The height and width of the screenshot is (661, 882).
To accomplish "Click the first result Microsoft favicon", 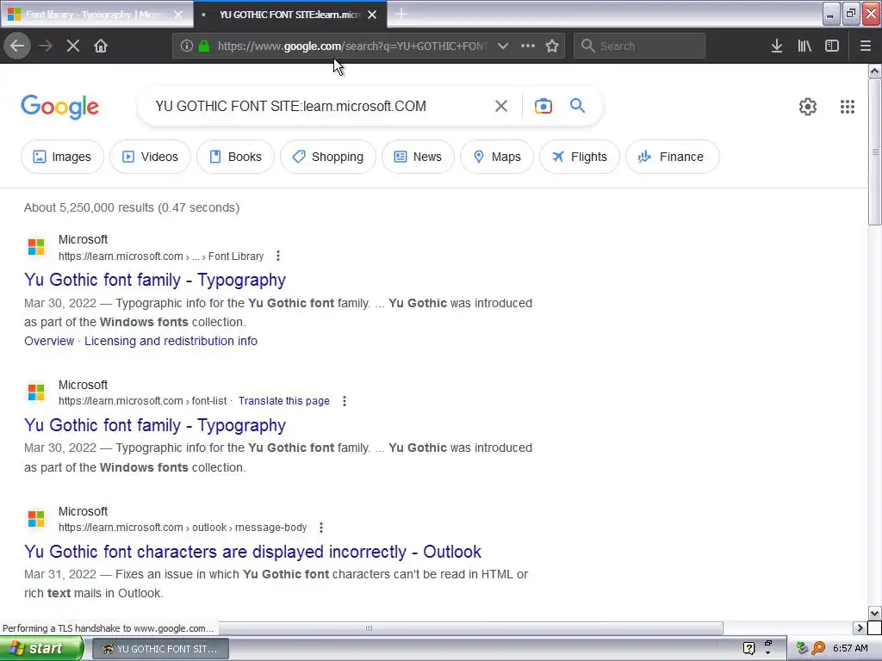I will (36, 246).
